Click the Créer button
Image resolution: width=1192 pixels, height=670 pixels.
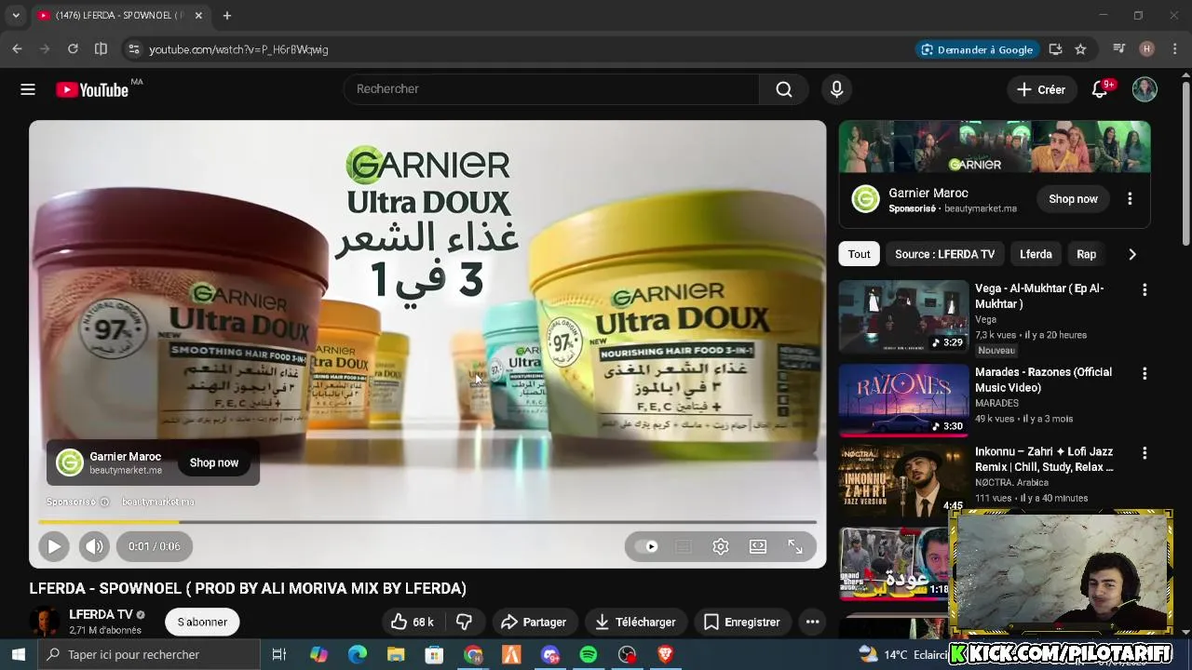pos(1041,89)
